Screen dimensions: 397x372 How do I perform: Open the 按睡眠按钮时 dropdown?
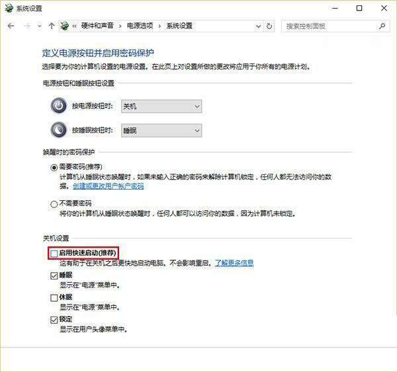(x=161, y=131)
